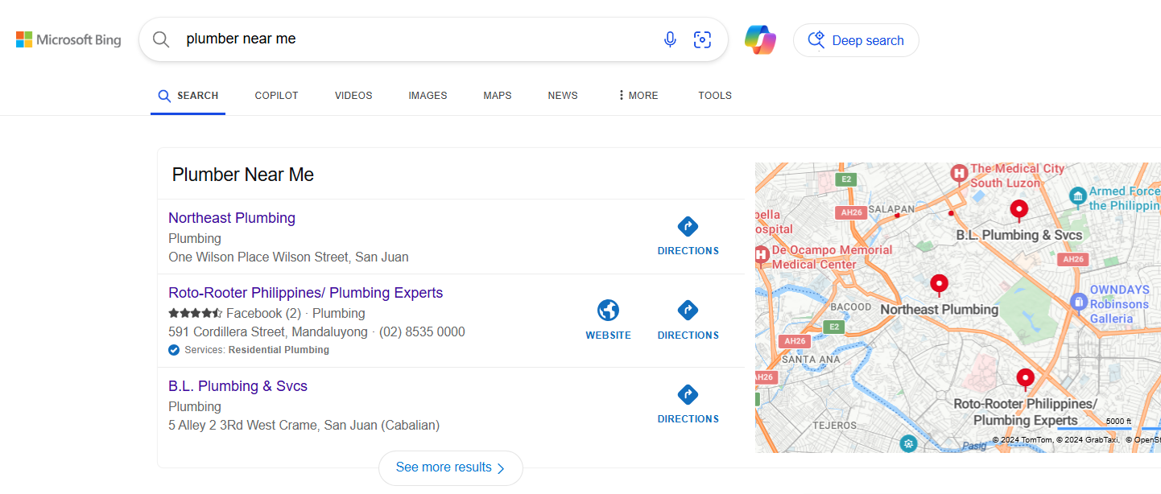Click the Services verified checkmark icon
Image resolution: width=1161 pixels, height=494 pixels.
pos(174,350)
